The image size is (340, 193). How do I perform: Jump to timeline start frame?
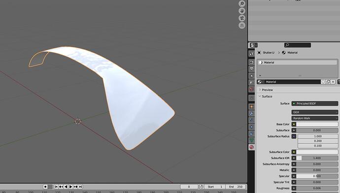click(56, 187)
